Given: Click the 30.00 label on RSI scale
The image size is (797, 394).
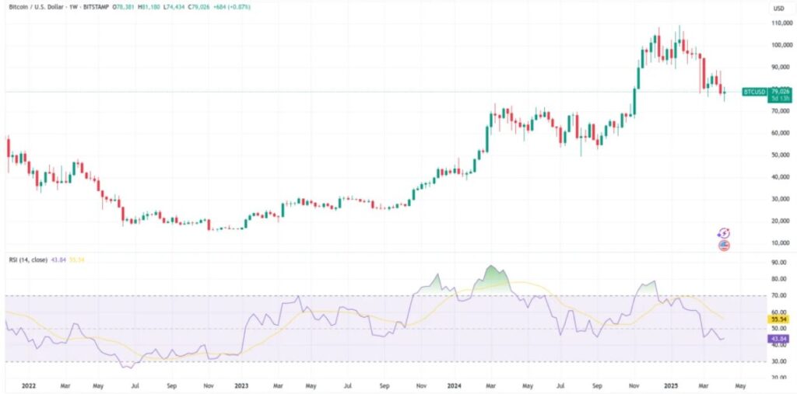Looking at the screenshot, I should pyautogui.click(x=780, y=361).
